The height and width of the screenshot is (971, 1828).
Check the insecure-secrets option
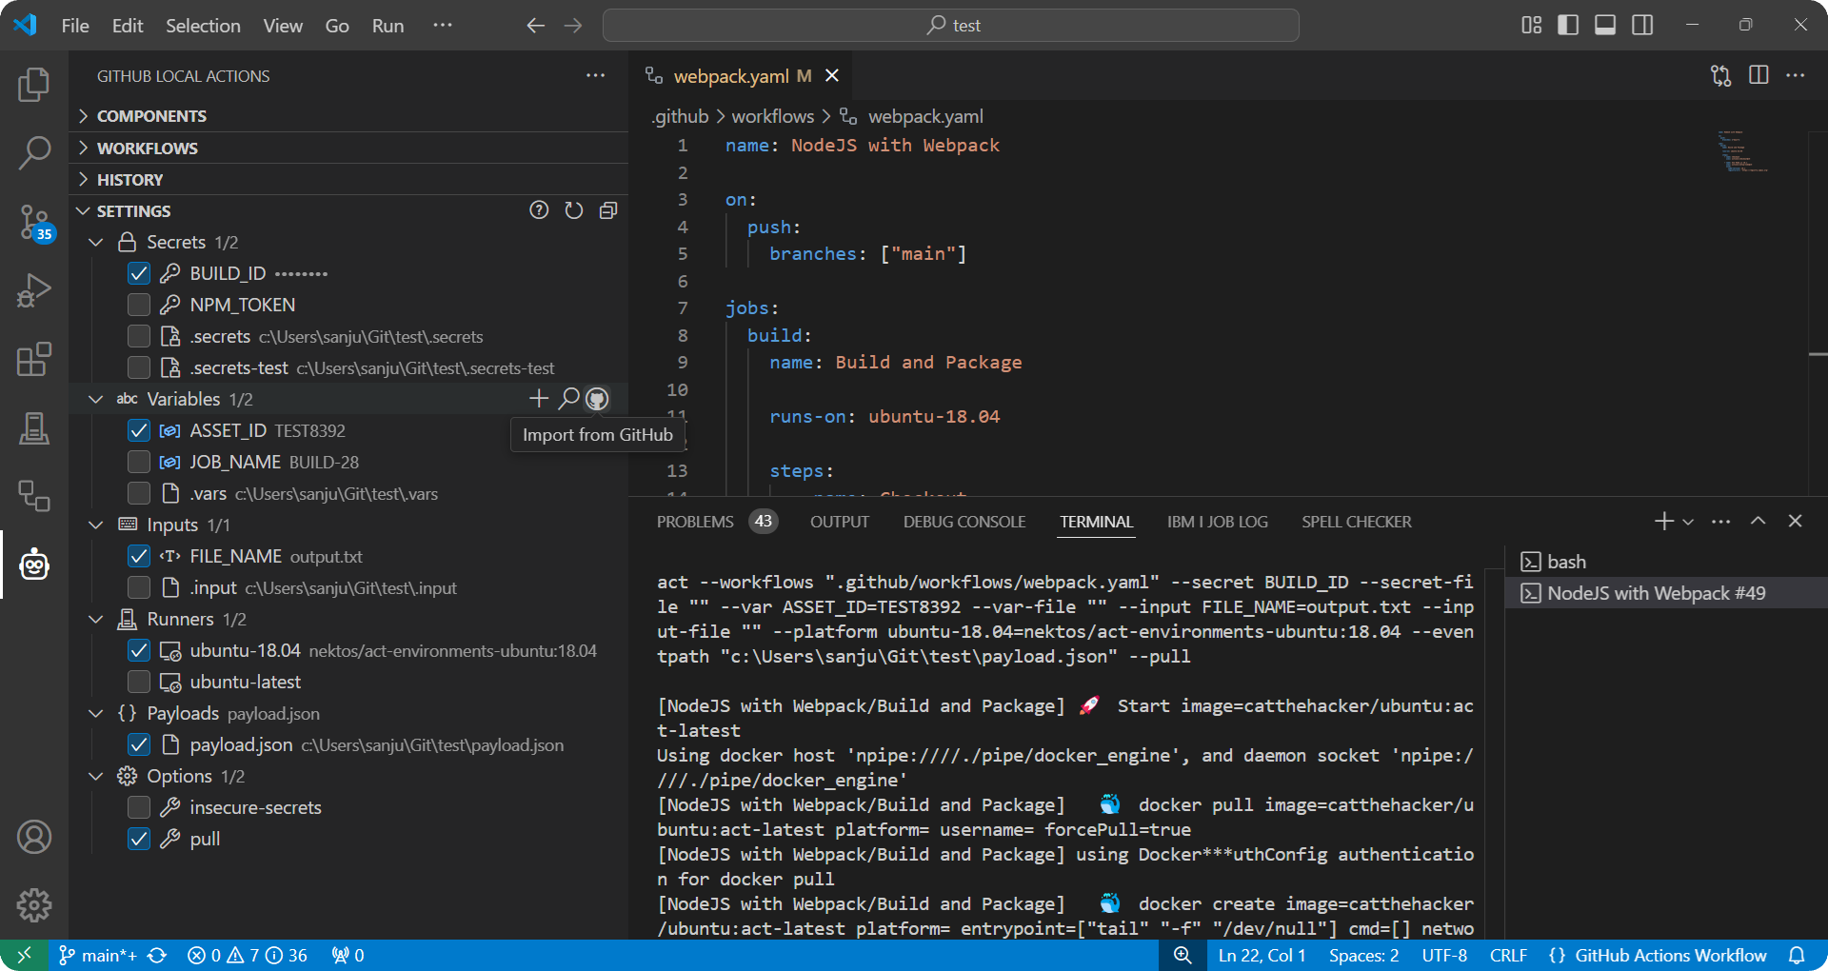click(x=139, y=807)
